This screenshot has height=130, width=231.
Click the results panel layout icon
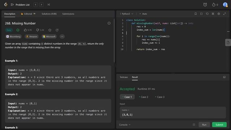(224, 77)
